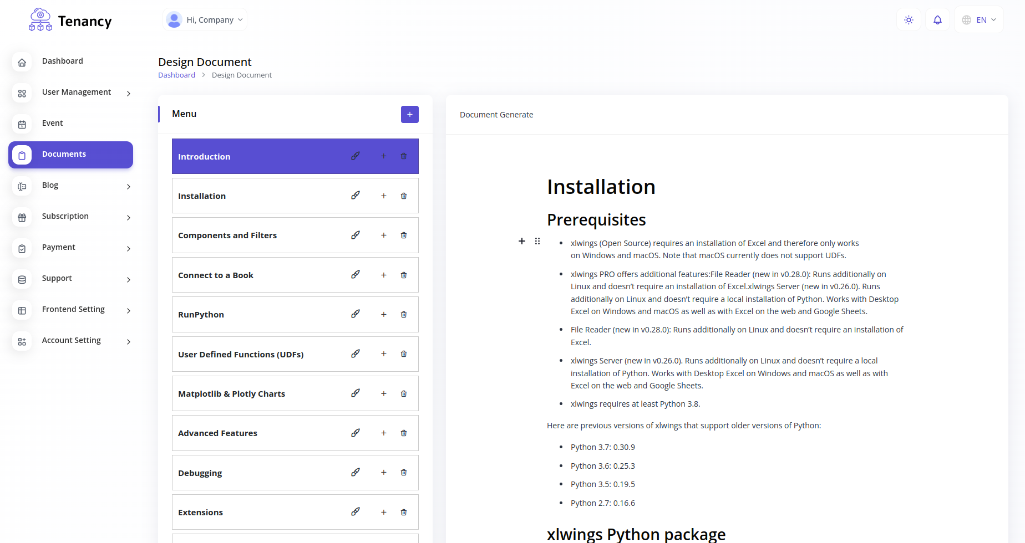Click the Installation heading in the document
The image size is (1025, 543).
tap(601, 187)
